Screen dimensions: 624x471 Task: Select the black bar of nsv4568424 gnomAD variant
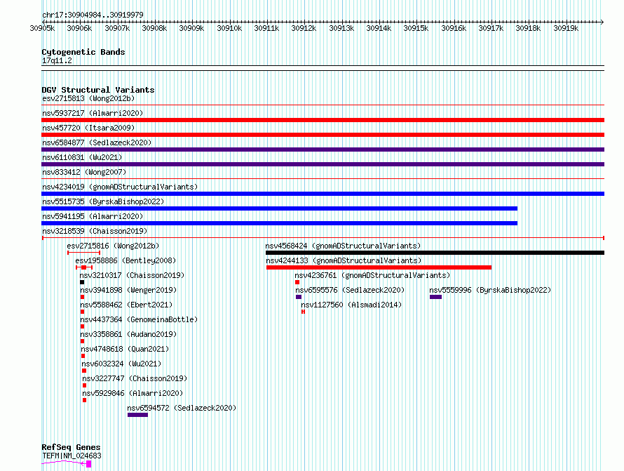point(435,253)
